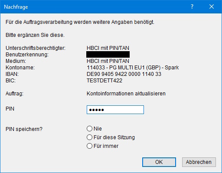This screenshot has height=173, width=222.
Task: Click the BIC value TESTDETT422
Action: pos(104,81)
